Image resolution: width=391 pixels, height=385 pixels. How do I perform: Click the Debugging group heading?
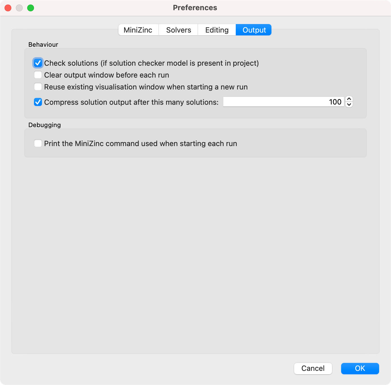44,125
